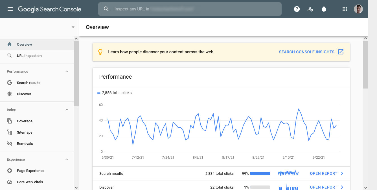This screenshot has width=377, height=190.
Task: Open the account profile avatar
Action: [x=358, y=9]
